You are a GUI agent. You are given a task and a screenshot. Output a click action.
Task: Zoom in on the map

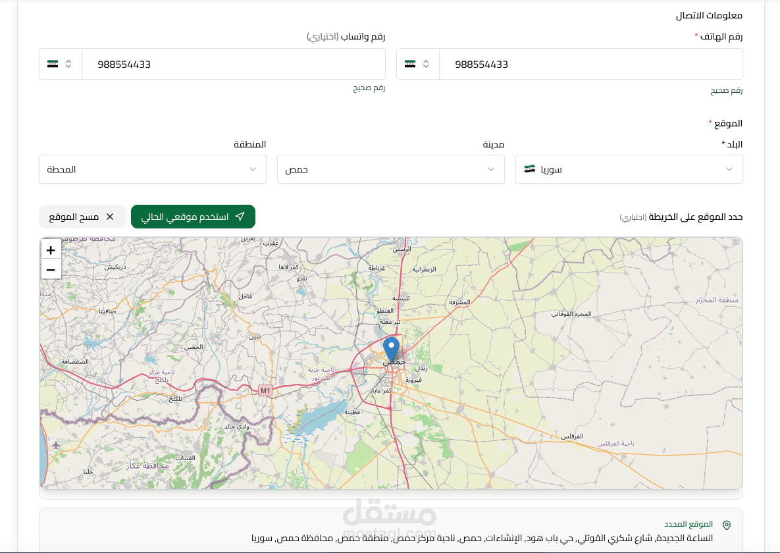click(x=51, y=250)
